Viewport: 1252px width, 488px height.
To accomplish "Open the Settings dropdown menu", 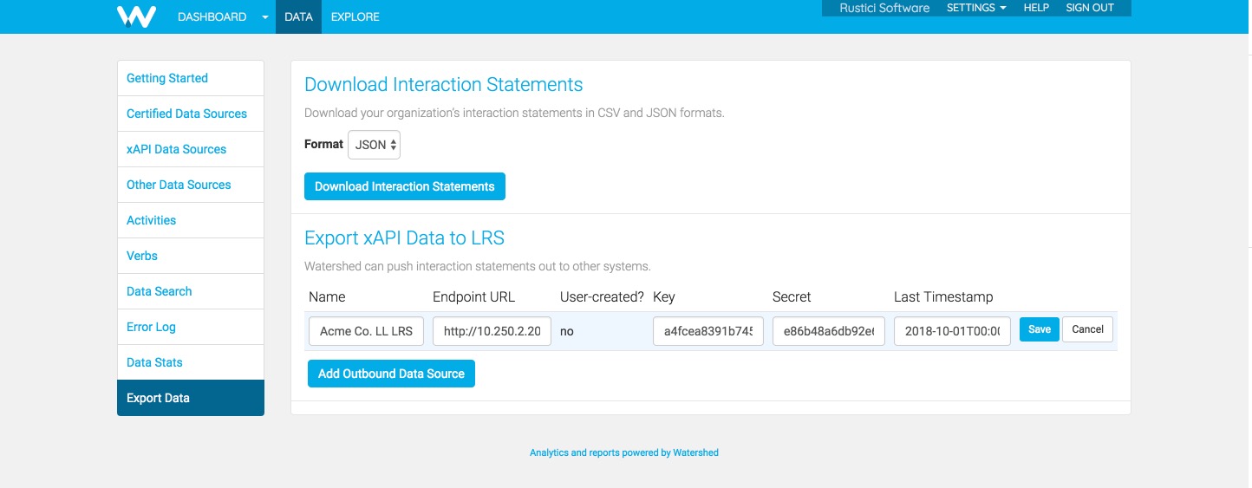I will pyautogui.click(x=976, y=8).
